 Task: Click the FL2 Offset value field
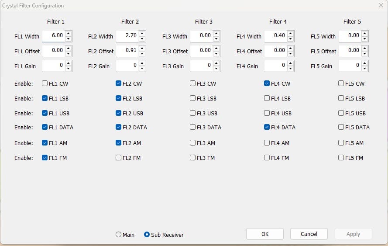tap(127, 51)
